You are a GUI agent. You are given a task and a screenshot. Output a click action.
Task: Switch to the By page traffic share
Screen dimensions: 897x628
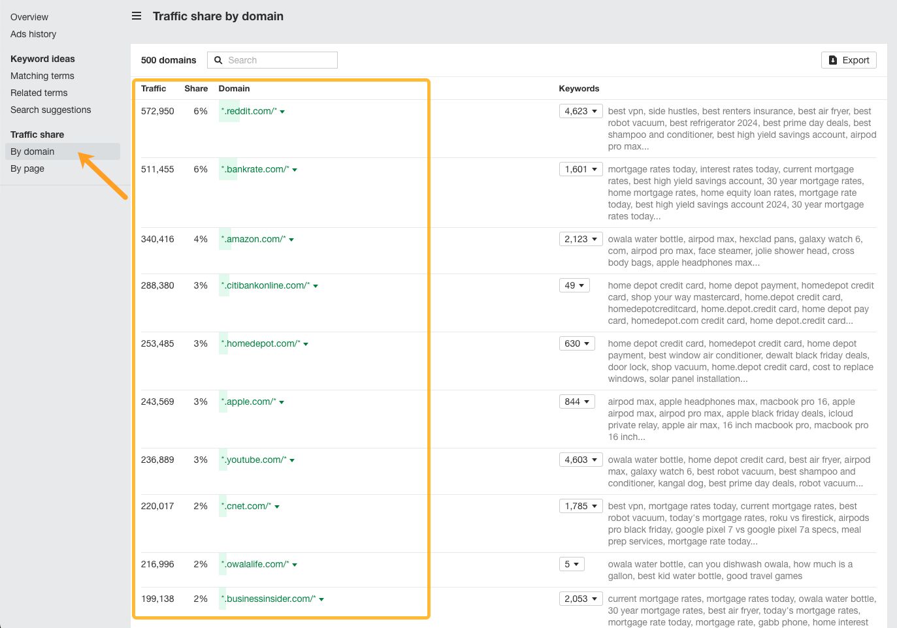point(27,168)
